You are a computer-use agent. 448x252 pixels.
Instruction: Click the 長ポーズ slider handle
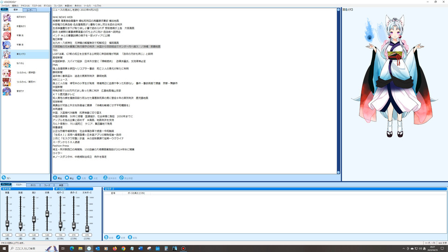coord(74,225)
